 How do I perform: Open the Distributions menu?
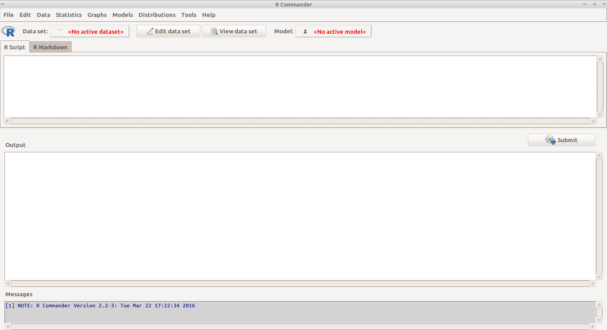coord(157,15)
